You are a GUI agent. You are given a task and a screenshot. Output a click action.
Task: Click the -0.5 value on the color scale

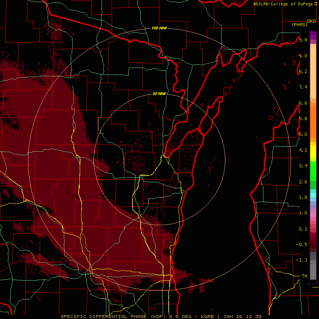pos(302,245)
